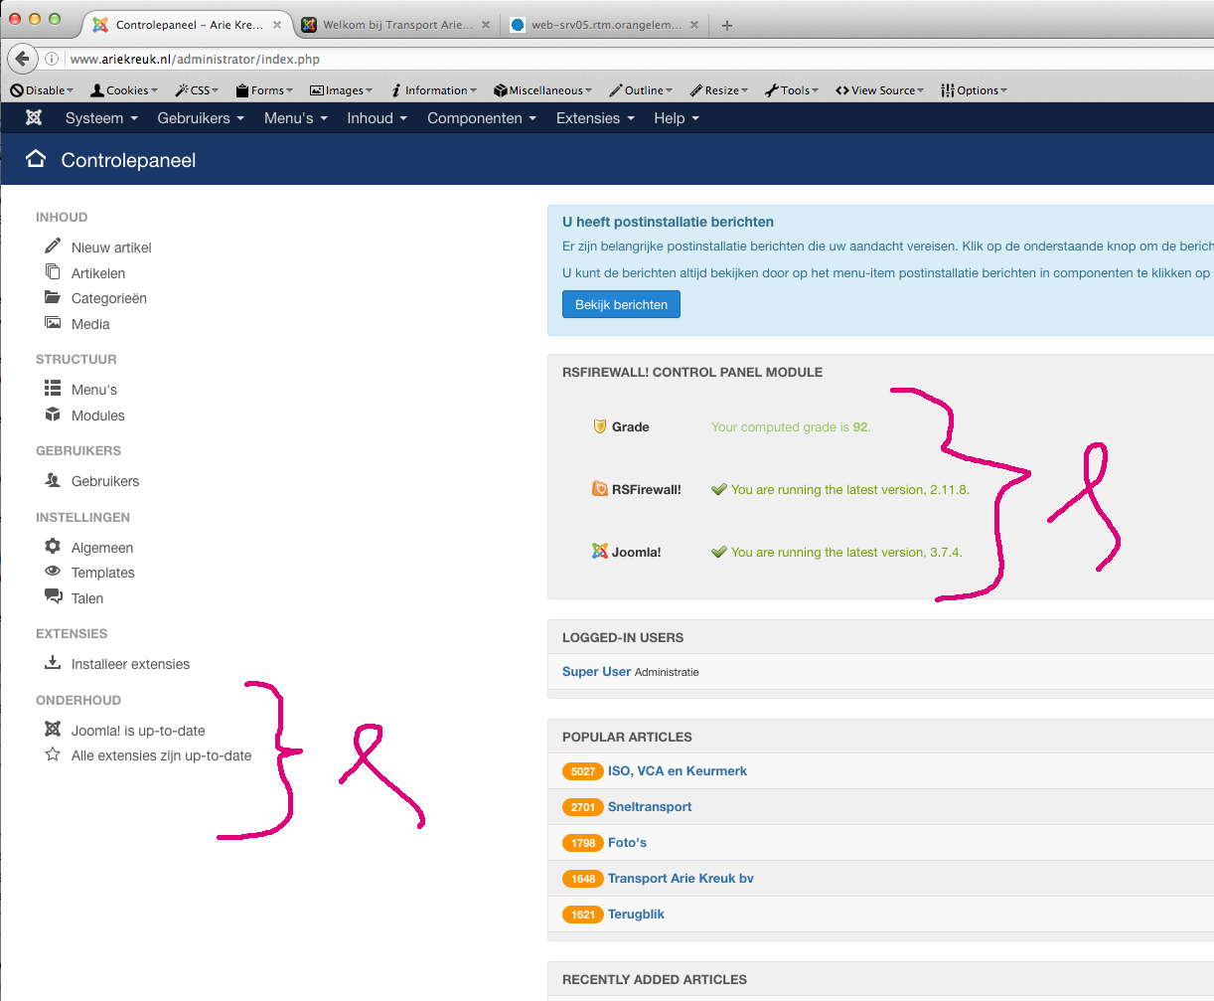Expand the Componenten dropdown menu
This screenshot has width=1214, height=1001.
point(481,118)
